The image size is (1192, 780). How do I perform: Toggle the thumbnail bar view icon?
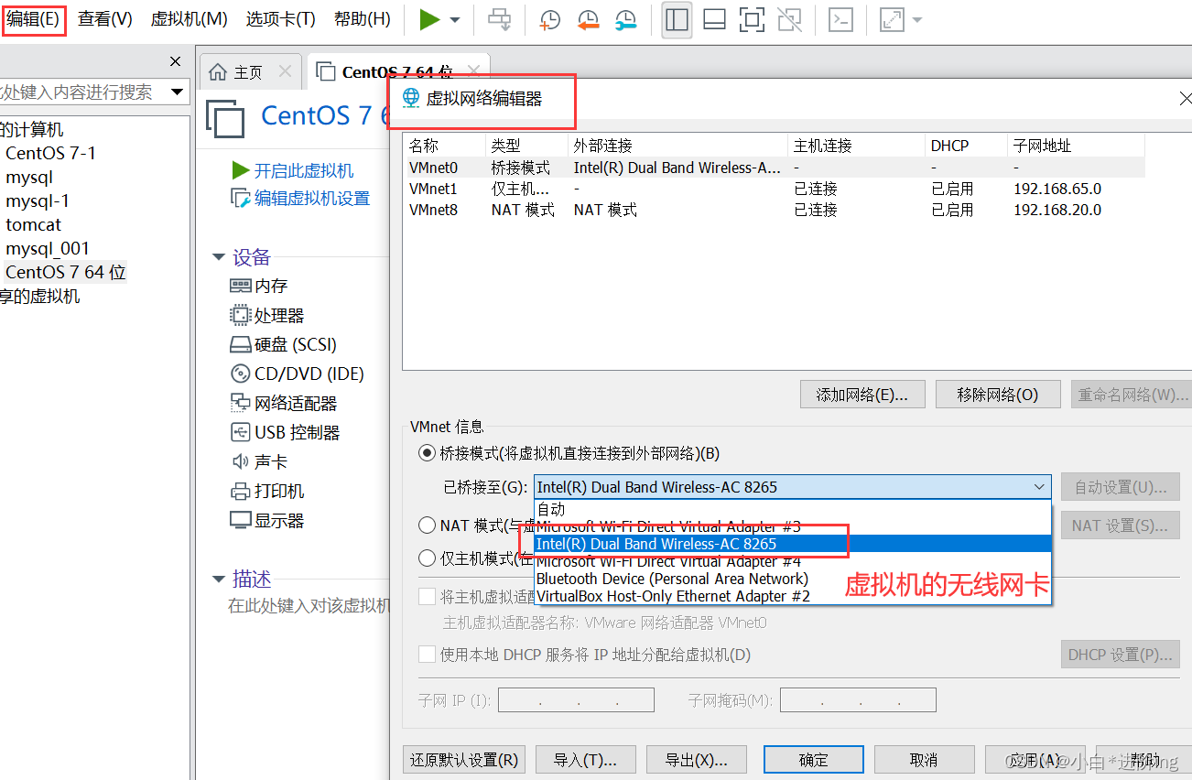click(714, 20)
